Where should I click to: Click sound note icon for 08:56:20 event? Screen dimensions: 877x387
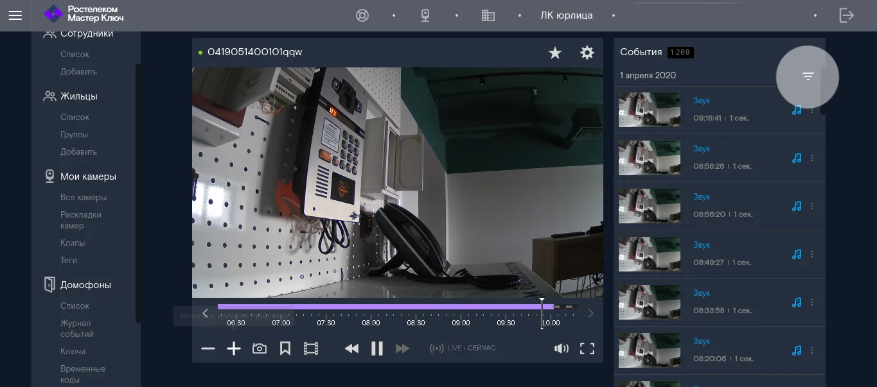pos(797,206)
